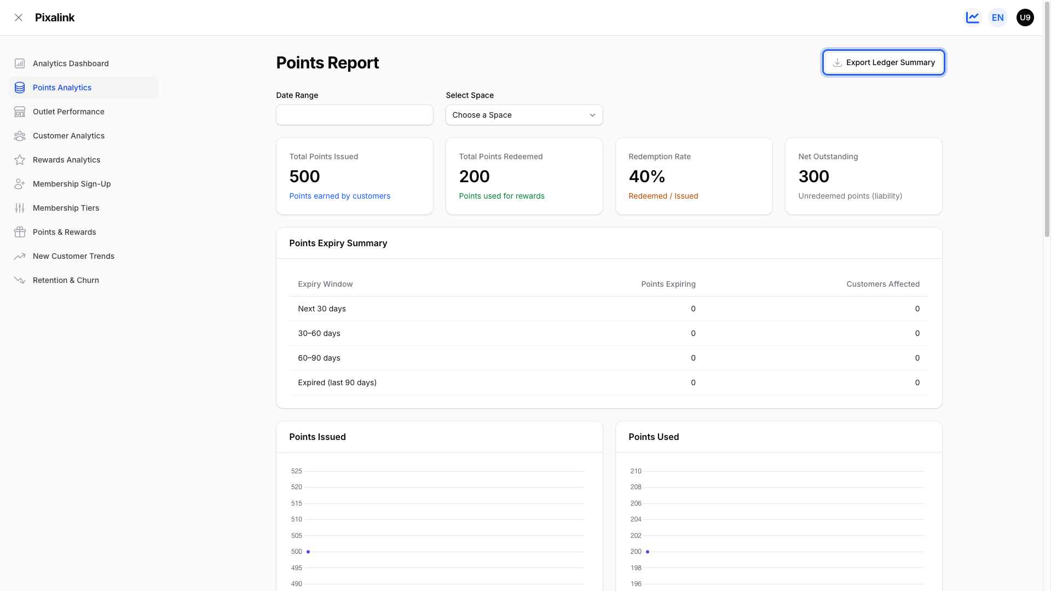Click the Redemption Rate 40% value
Image resolution: width=1051 pixels, height=591 pixels.
click(x=647, y=176)
